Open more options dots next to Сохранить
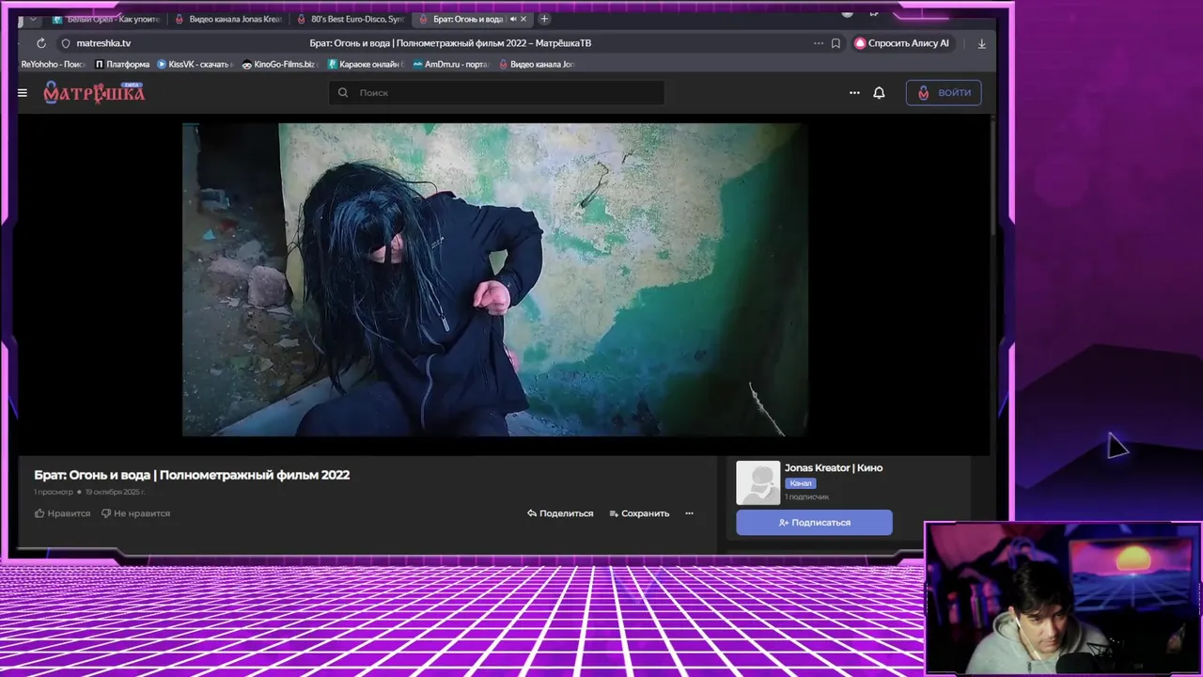Screen dimensions: 1203x677 (x=689, y=513)
